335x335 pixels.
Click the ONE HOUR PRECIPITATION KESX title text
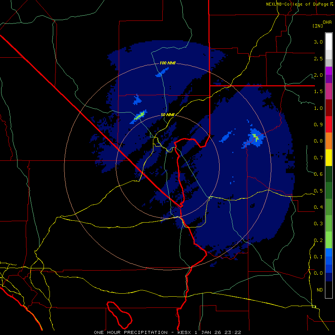click(x=167, y=332)
